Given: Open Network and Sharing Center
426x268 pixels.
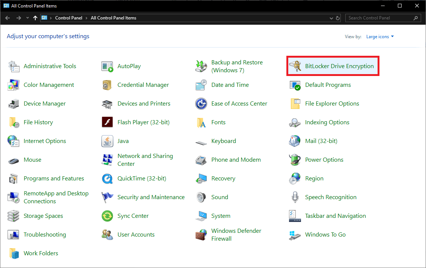Looking at the screenshot, I should [x=145, y=159].
